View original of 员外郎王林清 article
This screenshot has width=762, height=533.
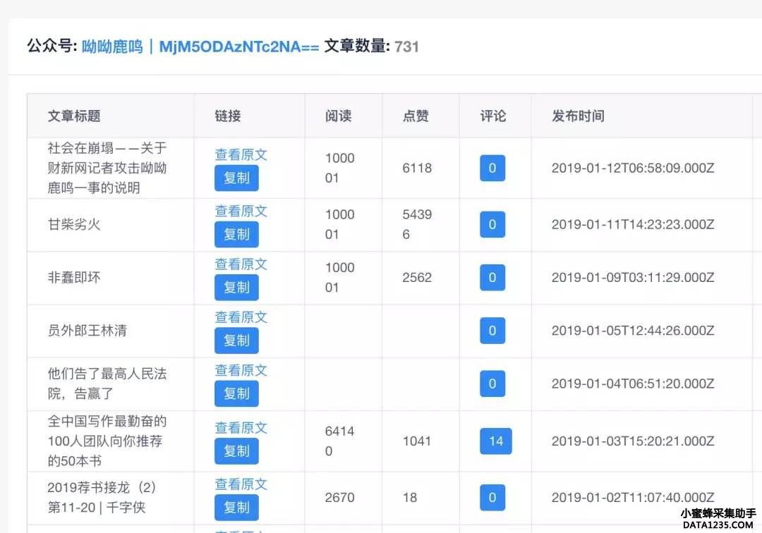pos(241,317)
